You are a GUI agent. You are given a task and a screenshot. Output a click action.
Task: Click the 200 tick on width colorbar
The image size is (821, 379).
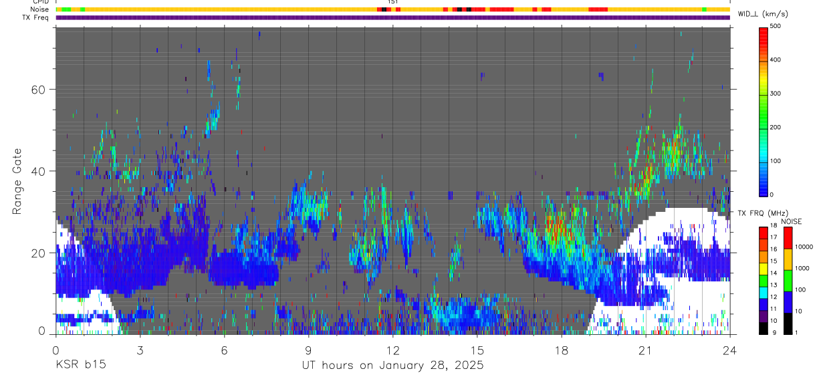tap(776, 127)
